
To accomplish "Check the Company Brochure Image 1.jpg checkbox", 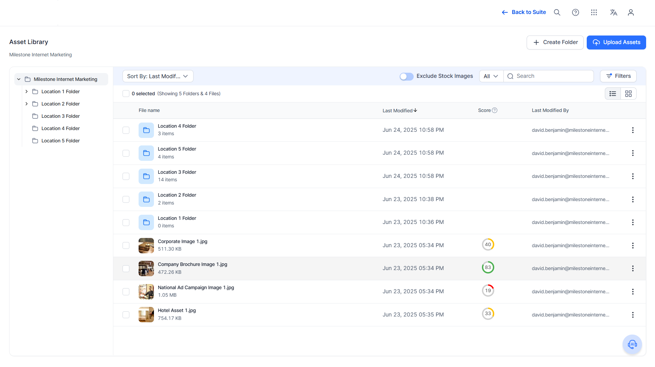I will coord(126,269).
